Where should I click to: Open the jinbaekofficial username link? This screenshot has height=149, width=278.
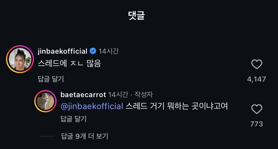coord(62,51)
